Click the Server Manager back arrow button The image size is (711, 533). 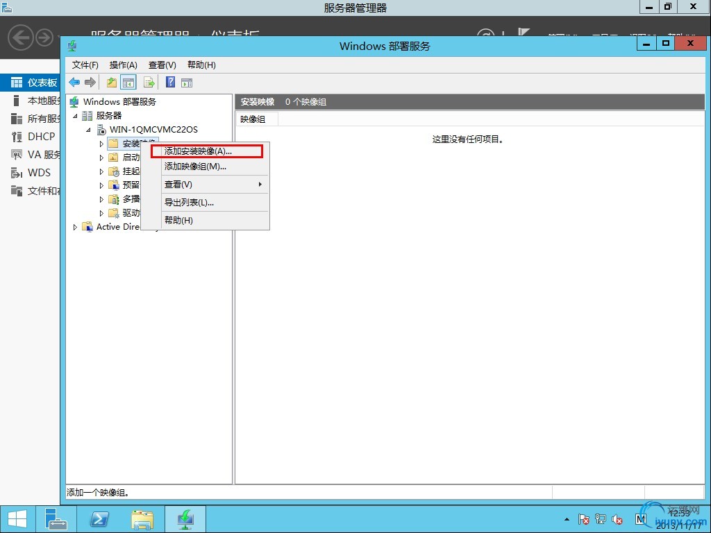pos(20,37)
